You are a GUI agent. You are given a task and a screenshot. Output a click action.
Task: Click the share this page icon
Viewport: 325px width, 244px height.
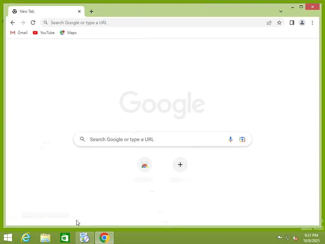click(269, 23)
